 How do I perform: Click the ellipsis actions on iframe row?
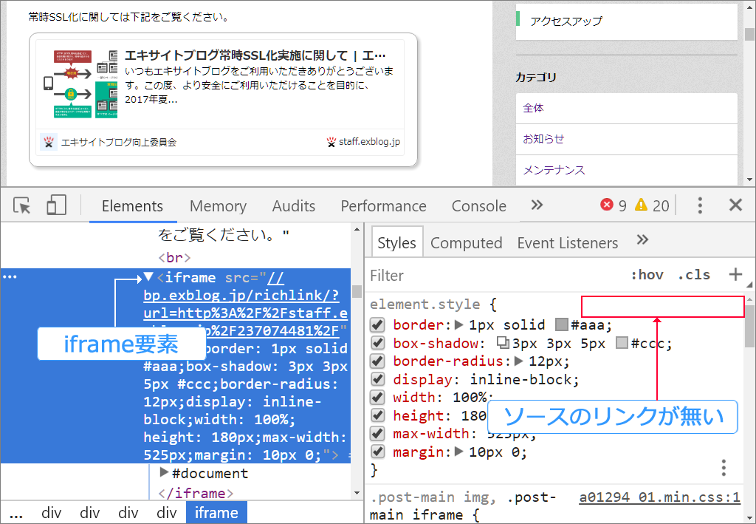(10, 277)
